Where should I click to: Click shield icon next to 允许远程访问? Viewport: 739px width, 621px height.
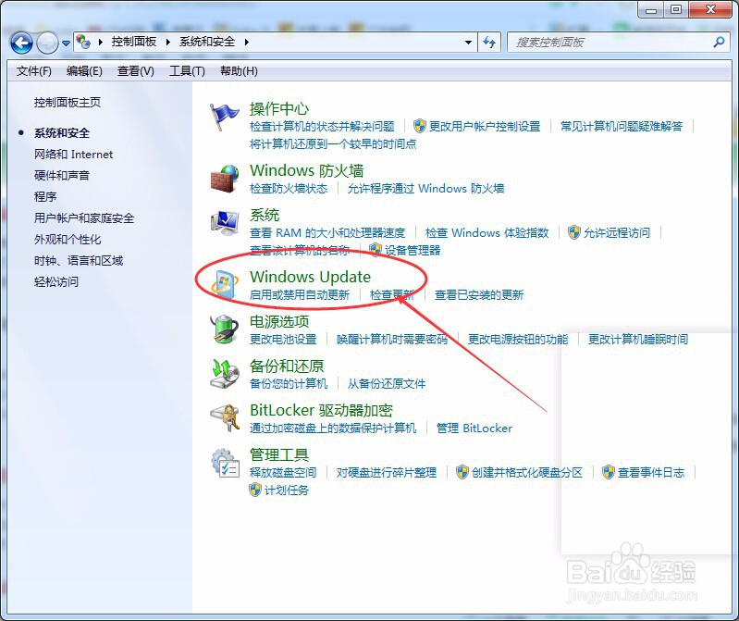(574, 232)
